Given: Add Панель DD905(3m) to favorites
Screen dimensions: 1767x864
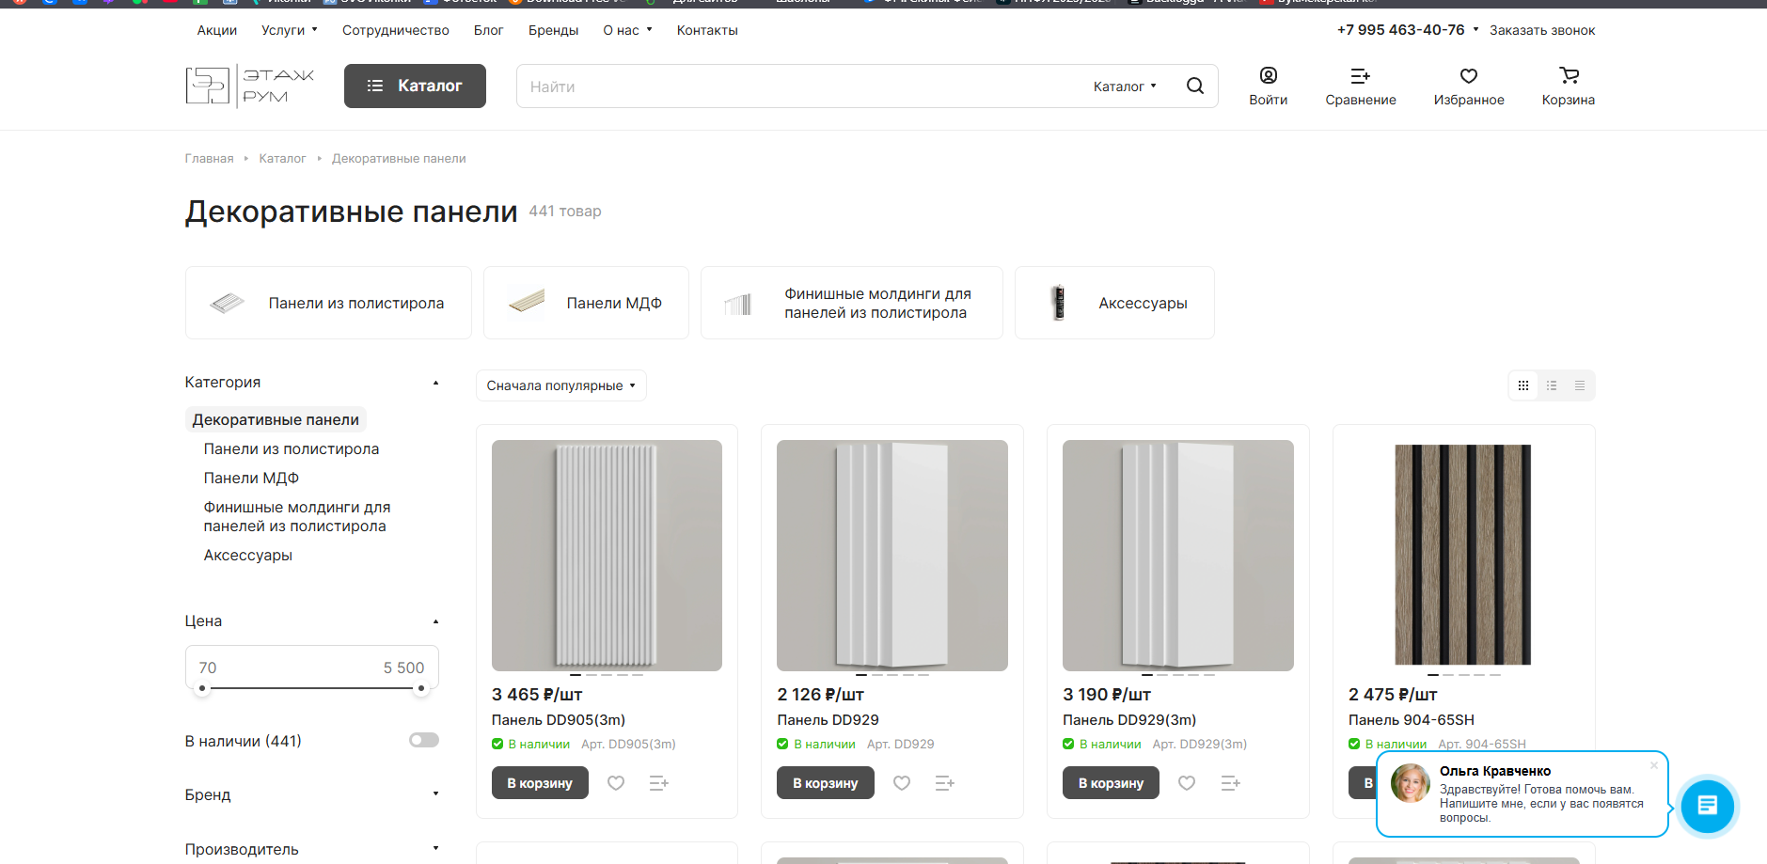Looking at the screenshot, I should (x=616, y=783).
